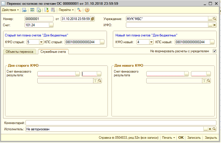This screenshot has width=221, height=143.
Task: Click the Закрыть button
Action: (x=211, y=138)
